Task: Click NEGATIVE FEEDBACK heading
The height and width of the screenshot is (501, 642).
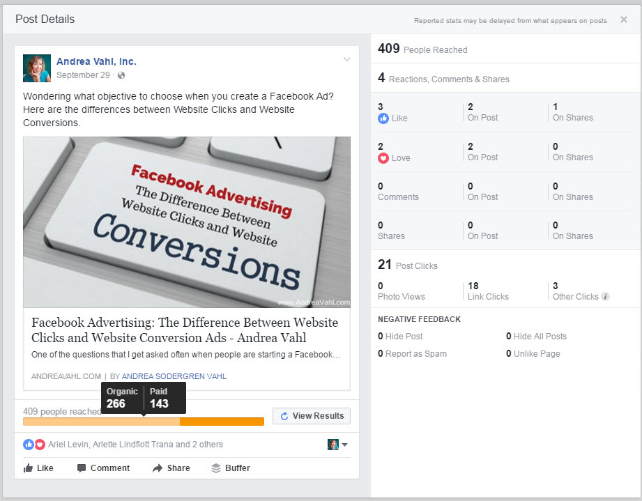Action: 419,319
